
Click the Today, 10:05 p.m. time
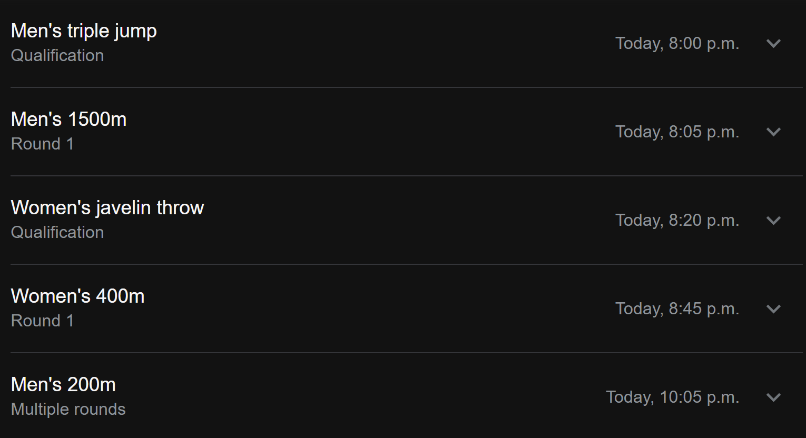(x=673, y=397)
